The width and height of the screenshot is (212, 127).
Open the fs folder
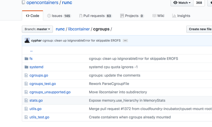tap(31, 59)
